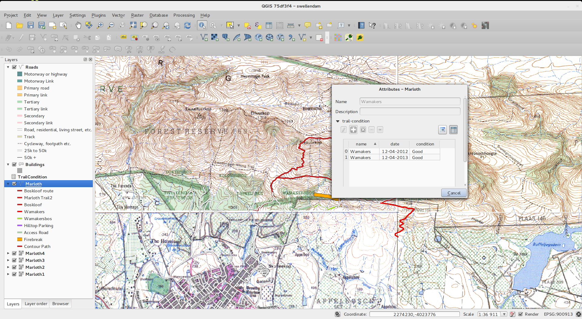Add new trail-condition record plus icon
The width and height of the screenshot is (582, 319).
point(353,130)
